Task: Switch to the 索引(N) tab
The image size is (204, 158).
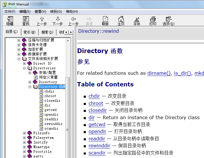Action: 29,32
